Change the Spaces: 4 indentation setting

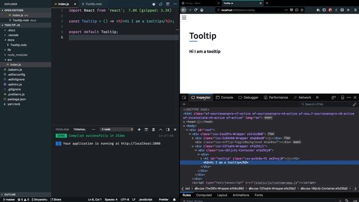pos(111,200)
